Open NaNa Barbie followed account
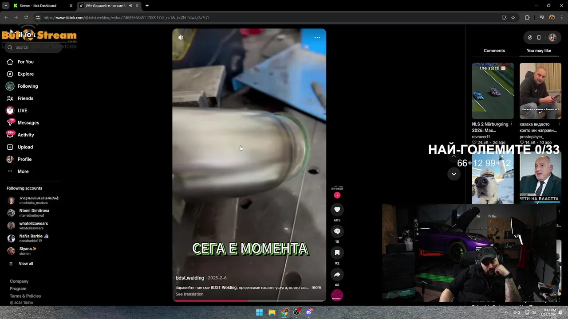 point(28,238)
